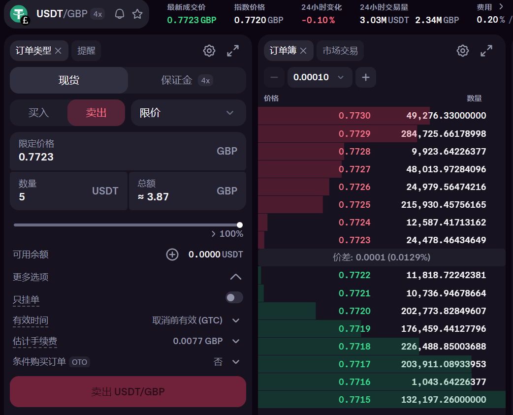Toggle the 只挂单 post-only switch
This screenshot has height=415, width=513.
[234, 297]
